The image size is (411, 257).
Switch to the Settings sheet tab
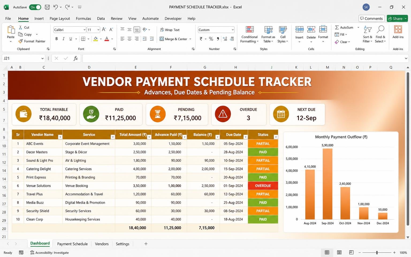[x=123, y=244]
